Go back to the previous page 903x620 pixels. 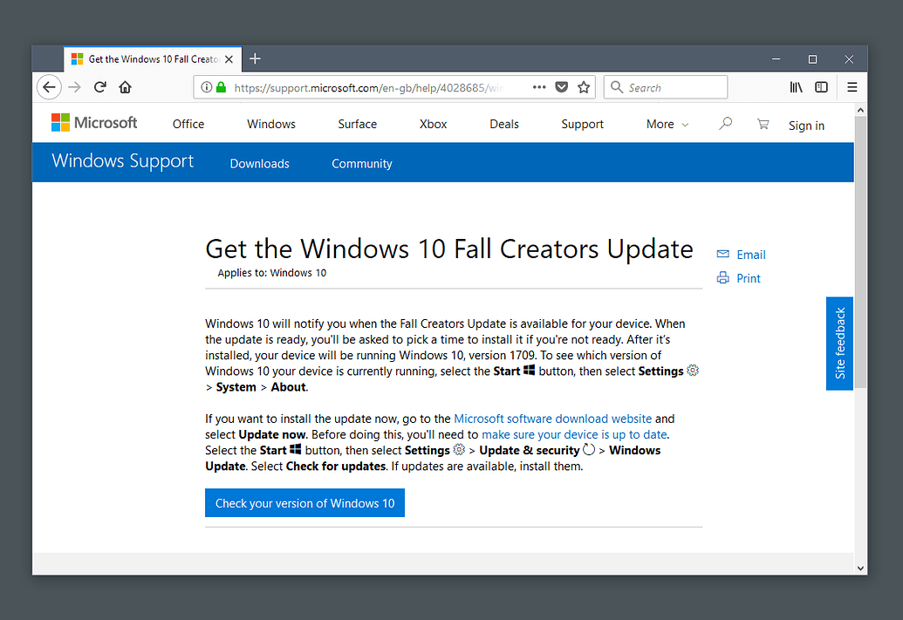pyautogui.click(x=50, y=87)
